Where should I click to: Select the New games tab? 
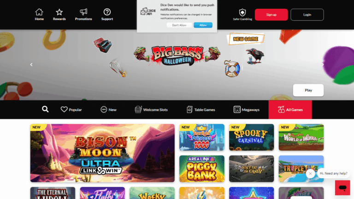click(x=108, y=110)
